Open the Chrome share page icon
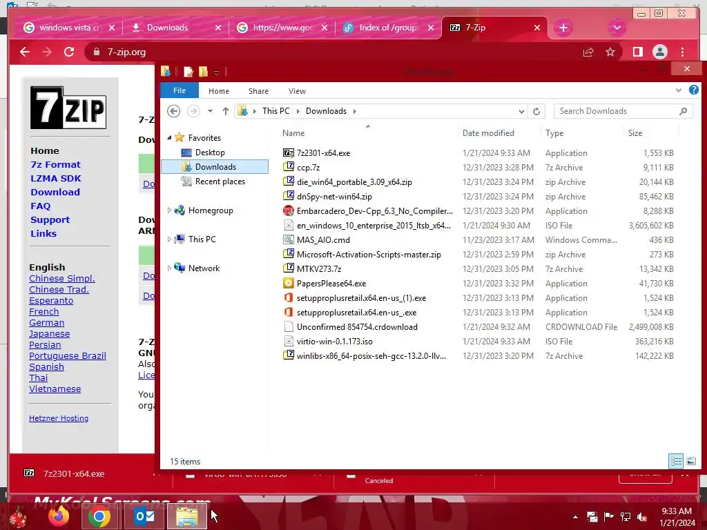707x530 pixels. click(588, 52)
